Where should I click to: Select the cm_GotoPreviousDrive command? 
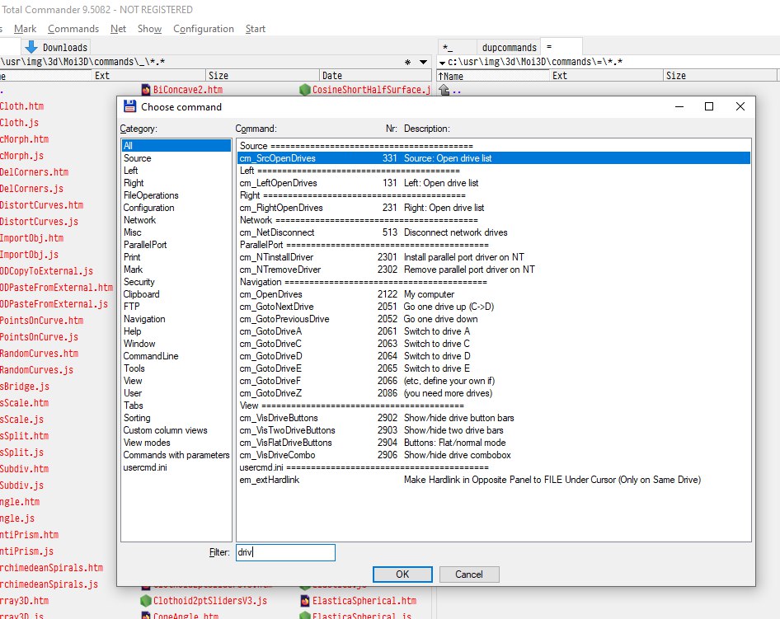[493, 319]
